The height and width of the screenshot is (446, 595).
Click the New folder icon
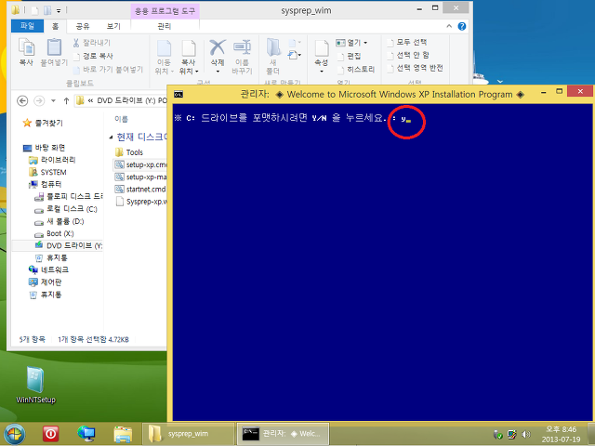tap(272, 47)
